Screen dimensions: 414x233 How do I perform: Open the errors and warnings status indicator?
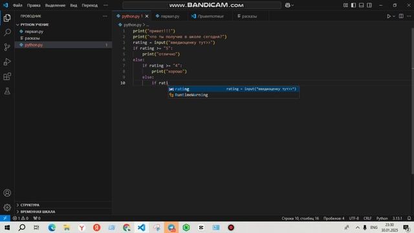(x=21, y=218)
